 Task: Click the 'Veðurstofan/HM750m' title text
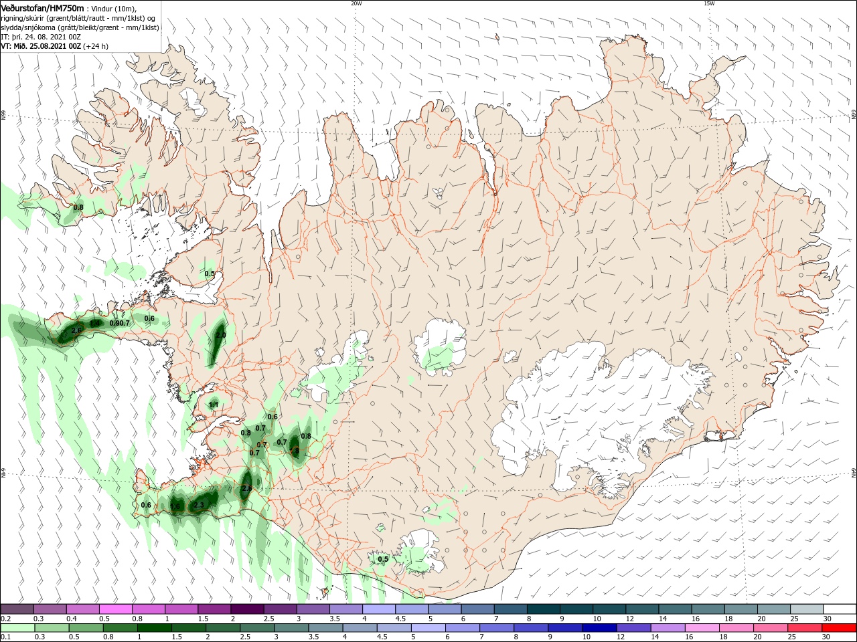42,7
